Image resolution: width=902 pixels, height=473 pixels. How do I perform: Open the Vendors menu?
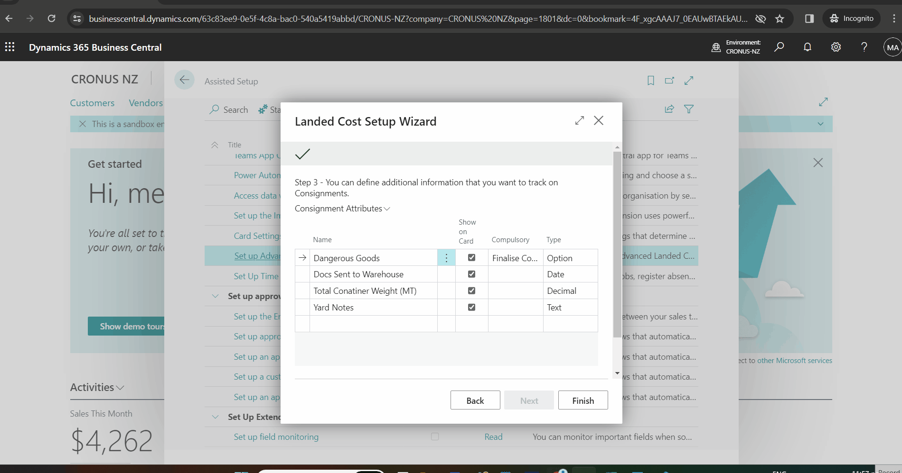pyautogui.click(x=146, y=103)
